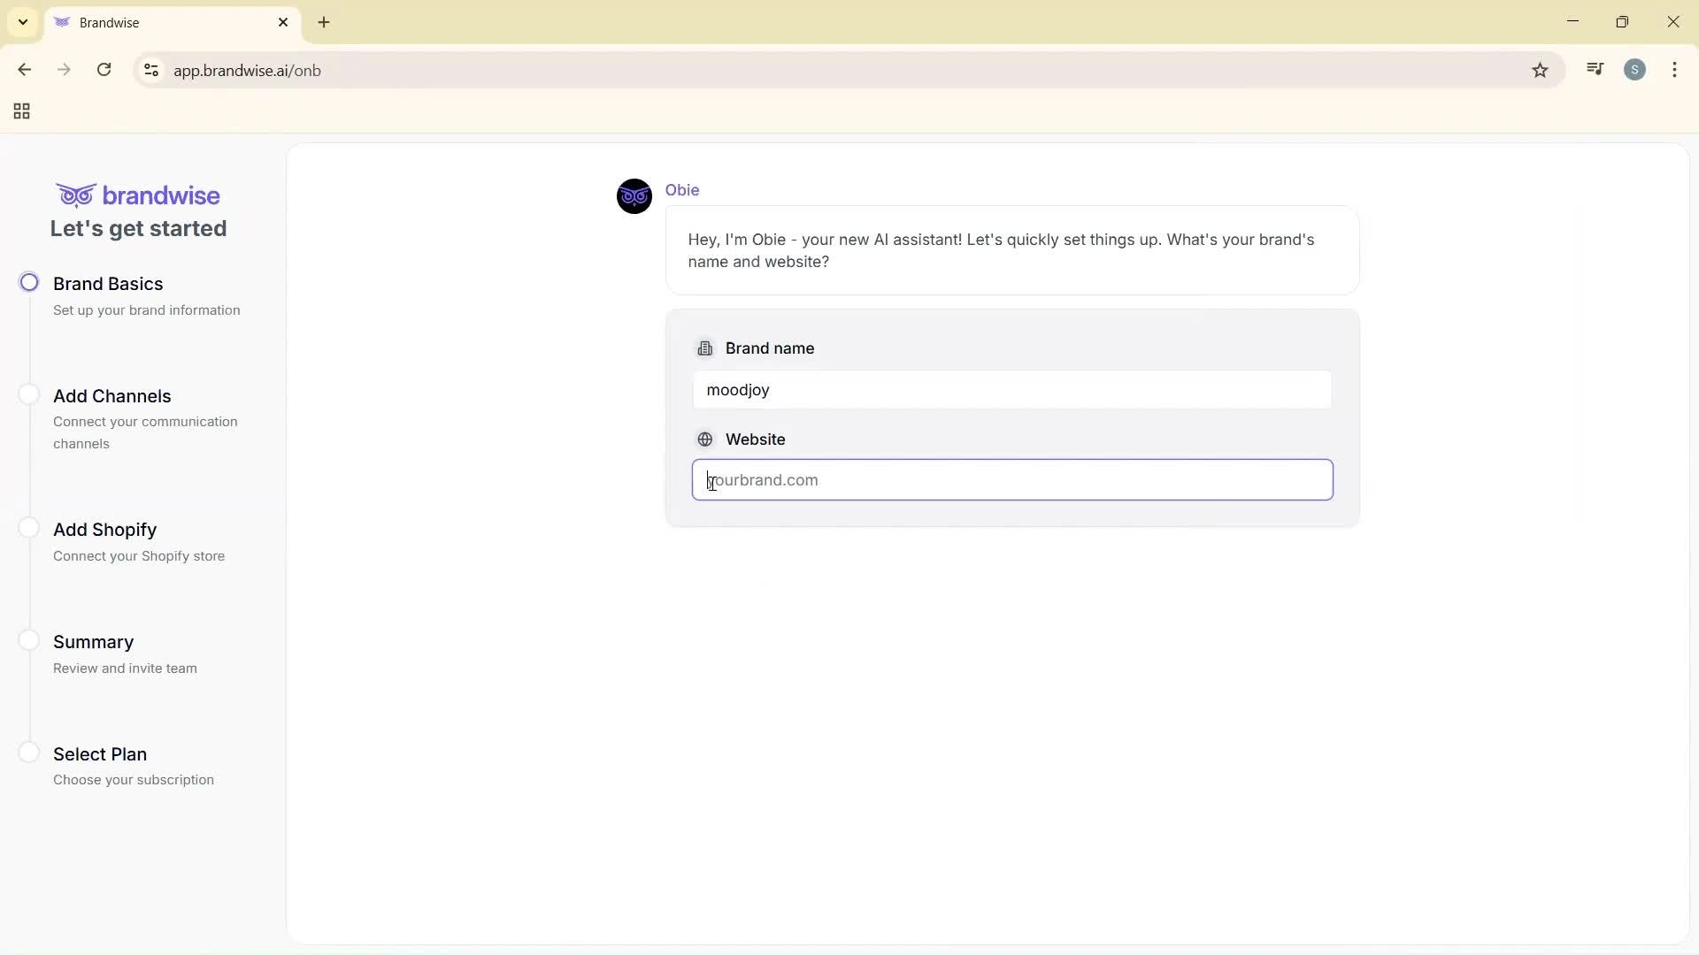Screen dimensions: 1699x955
Task: Reload the current page
Action: point(104,70)
